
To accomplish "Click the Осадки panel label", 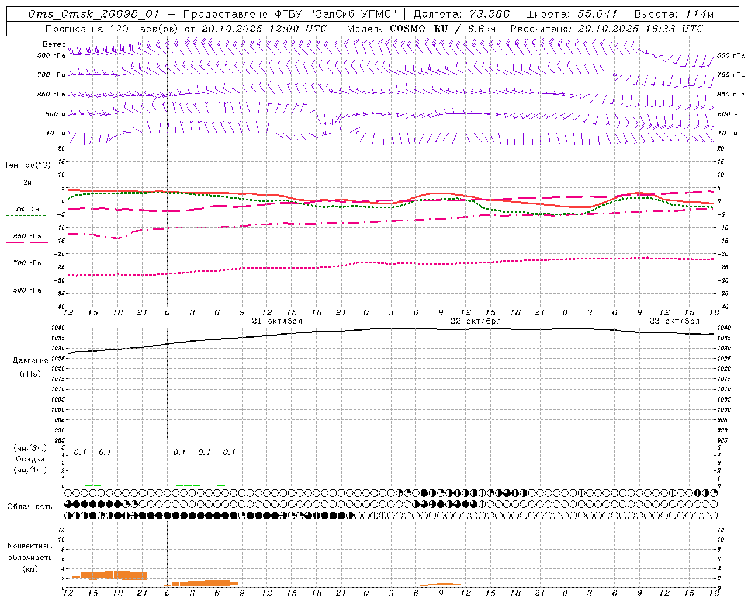I will point(30,459).
